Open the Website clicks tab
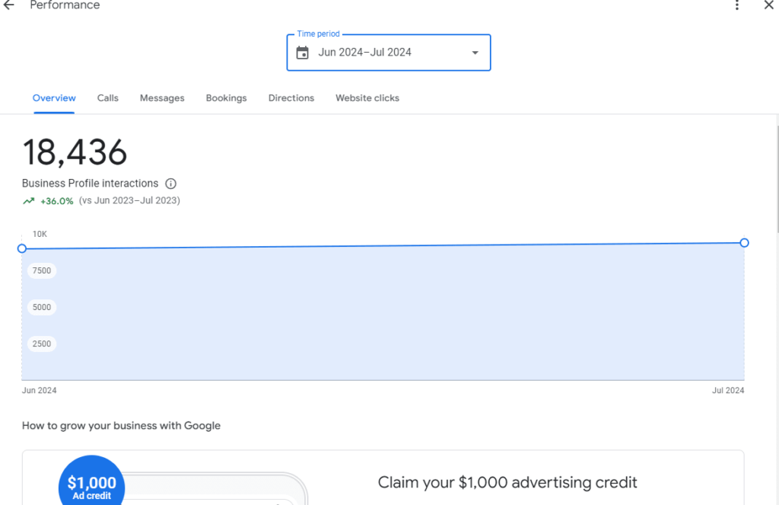Screen dimensions: 779x505 click(x=367, y=98)
